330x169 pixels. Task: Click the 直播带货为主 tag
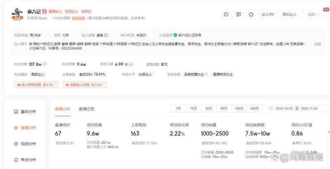(223, 75)
